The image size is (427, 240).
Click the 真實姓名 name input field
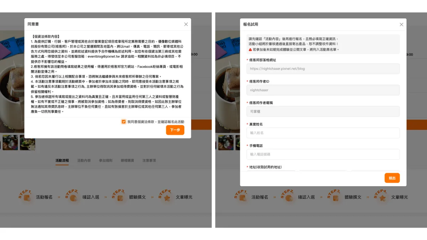point(323,133)
